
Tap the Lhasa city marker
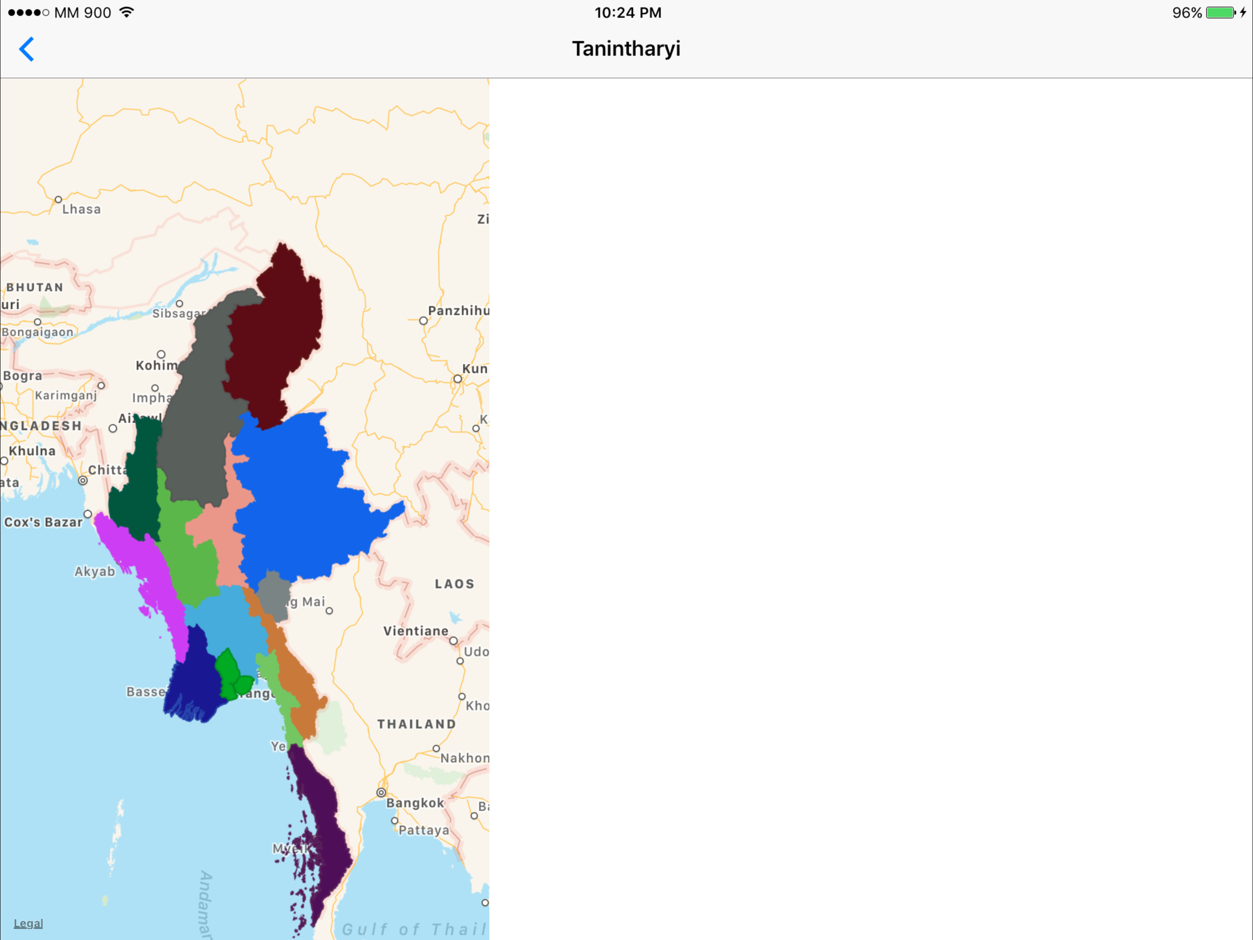58,199
